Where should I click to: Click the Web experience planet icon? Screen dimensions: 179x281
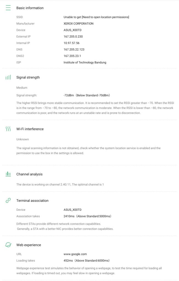pos(8,245)
